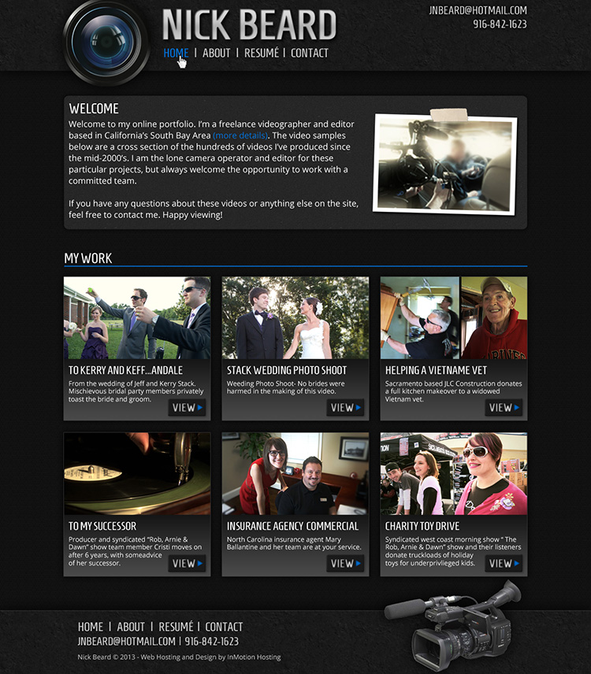
Task: Click the polaroid photo in Welcome section
Action: tap(445, 164)
